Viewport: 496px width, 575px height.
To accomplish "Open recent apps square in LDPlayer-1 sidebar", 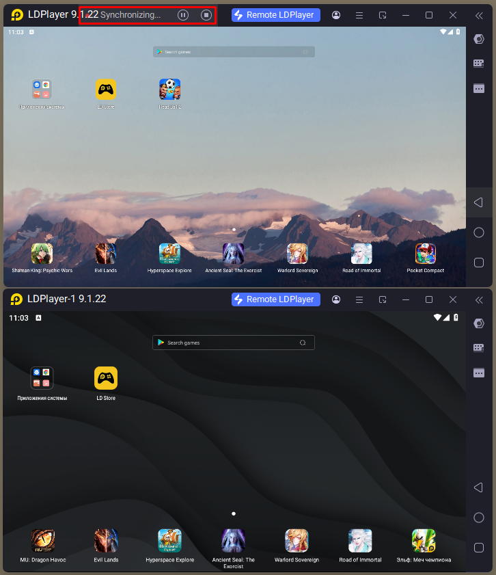I will tap(479, 547).
